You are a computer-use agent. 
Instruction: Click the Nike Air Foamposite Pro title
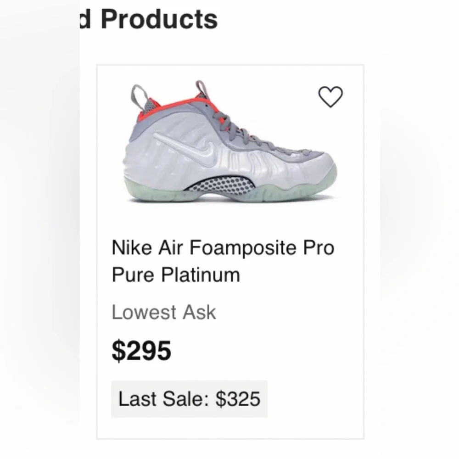[x=223, y=248]
